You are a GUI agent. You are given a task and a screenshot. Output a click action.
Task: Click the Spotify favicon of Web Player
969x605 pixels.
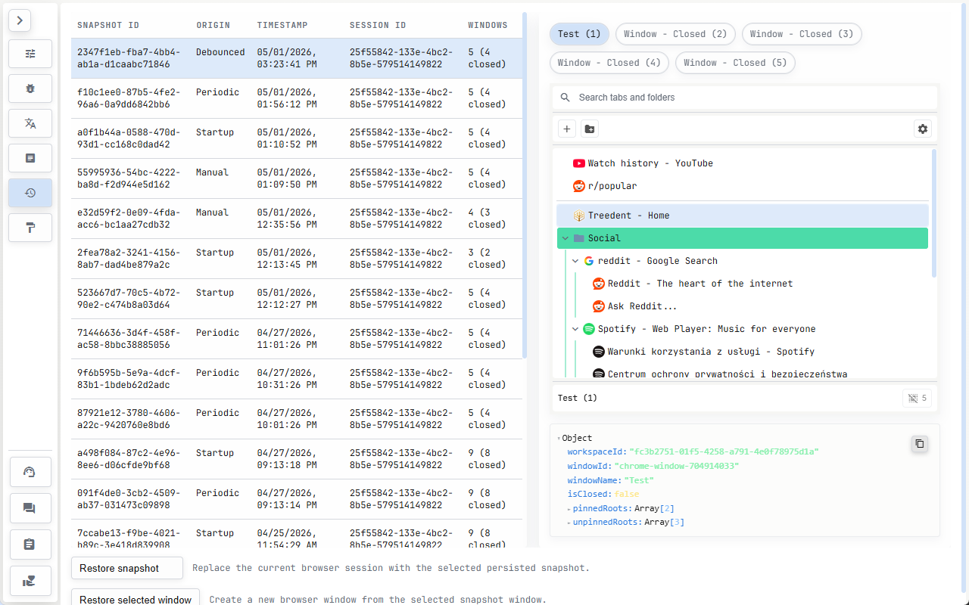point(589,329)
